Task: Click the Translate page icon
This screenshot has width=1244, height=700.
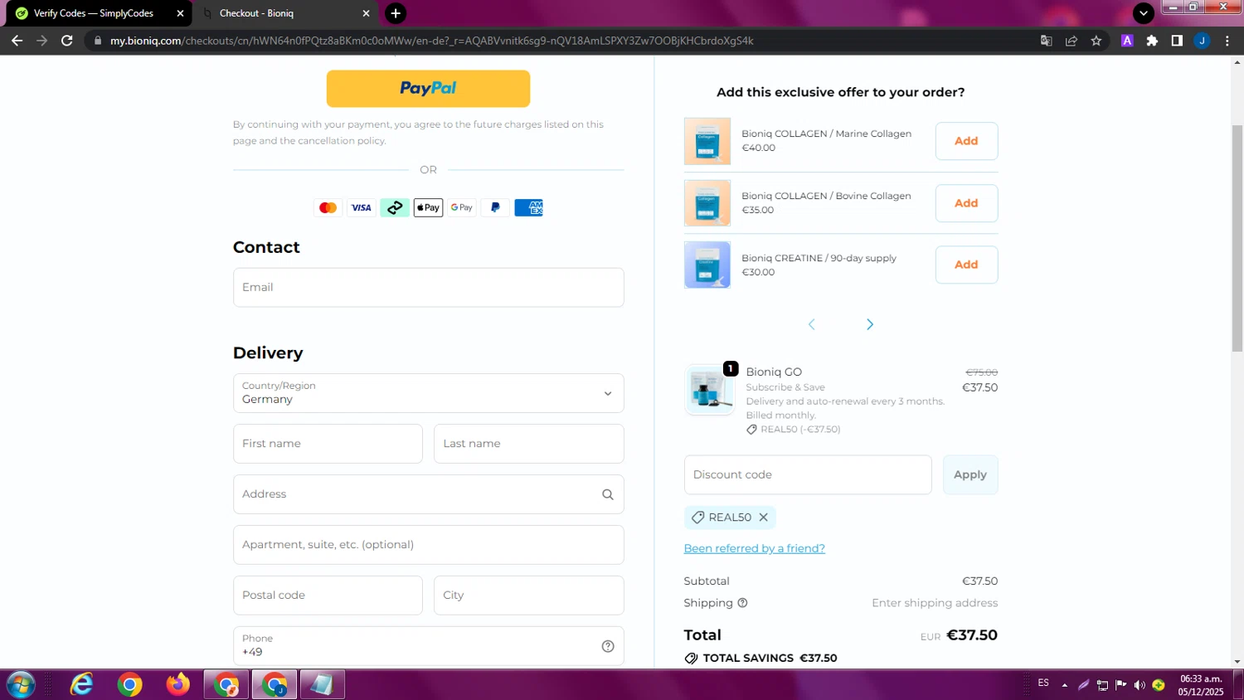Action: 1047,41
